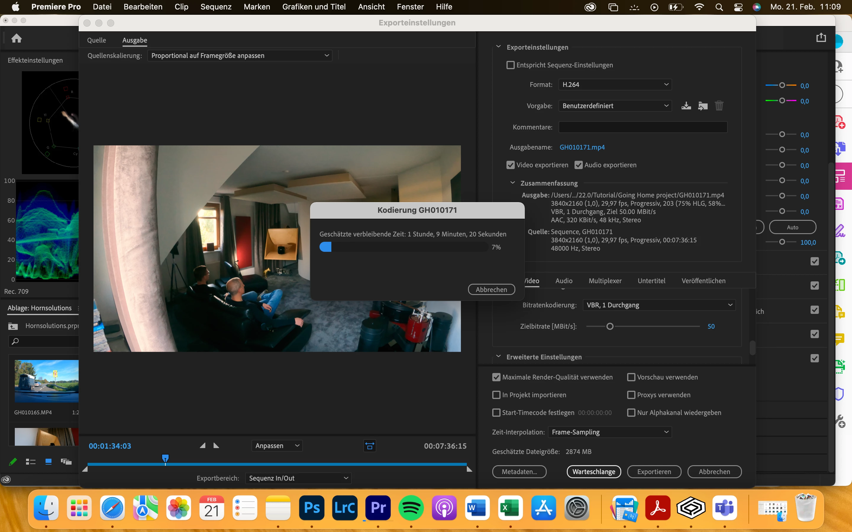Screen dimensions: 852x532
Task: Click the Zielbitrate slider handle
Action: (x=610, y=327)
